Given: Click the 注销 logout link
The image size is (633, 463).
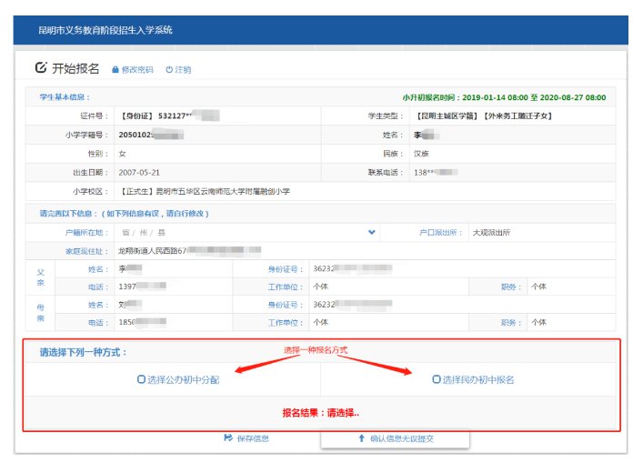Looking at the screenshot, I should pos(183,70).
